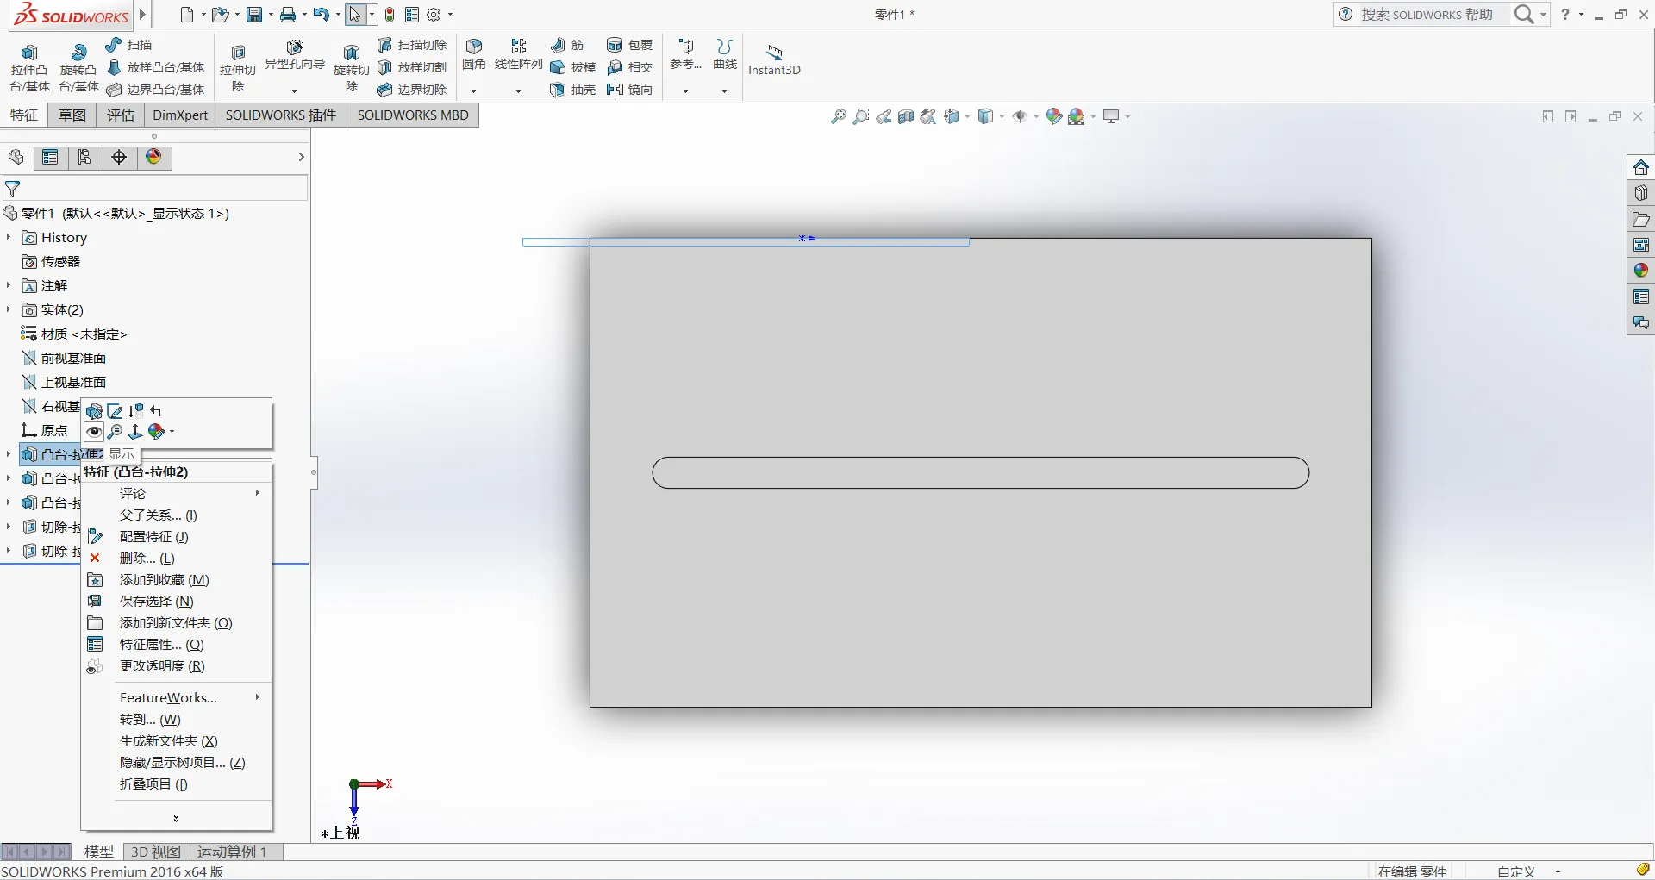Viewport: 1655px width, 880px height.
Task: Open the FeatureWorks... submenu
Action: pos(177,698)
